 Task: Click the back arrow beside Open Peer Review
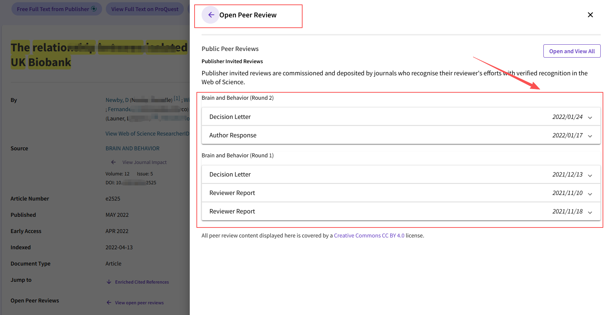[x=210, y=15]
